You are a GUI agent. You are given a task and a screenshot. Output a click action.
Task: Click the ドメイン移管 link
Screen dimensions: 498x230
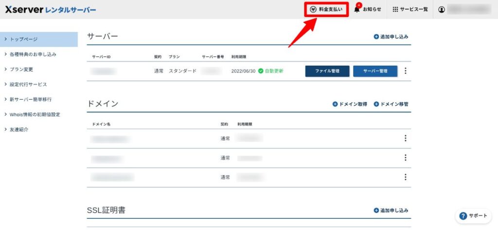(x=391, y=104)
